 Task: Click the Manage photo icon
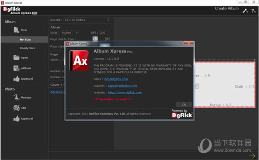[16, 97]
